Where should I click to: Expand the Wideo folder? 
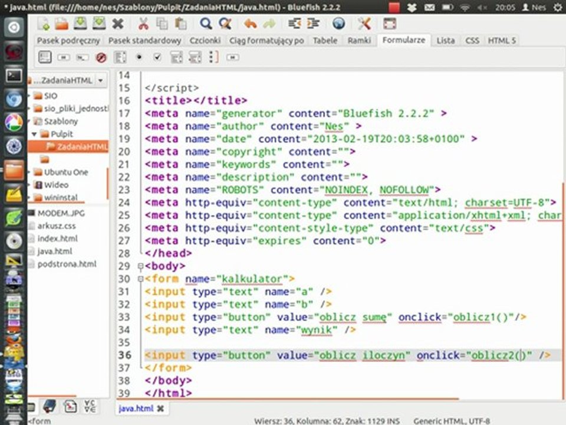pos(30,185)
